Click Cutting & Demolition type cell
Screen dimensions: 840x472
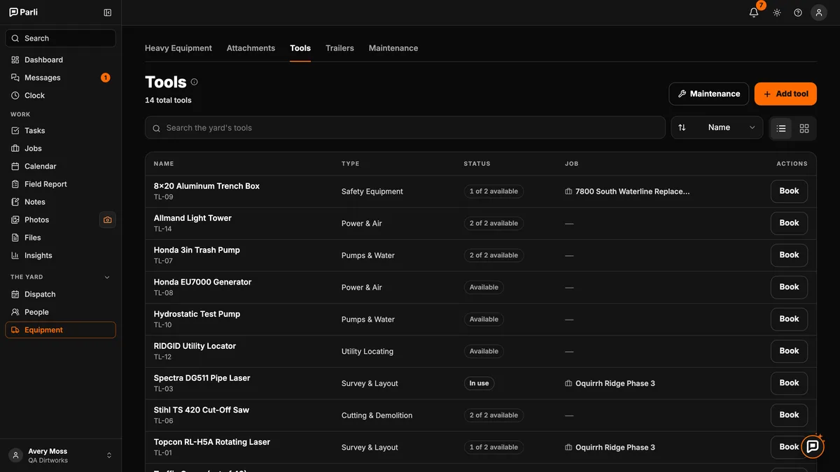377,415
